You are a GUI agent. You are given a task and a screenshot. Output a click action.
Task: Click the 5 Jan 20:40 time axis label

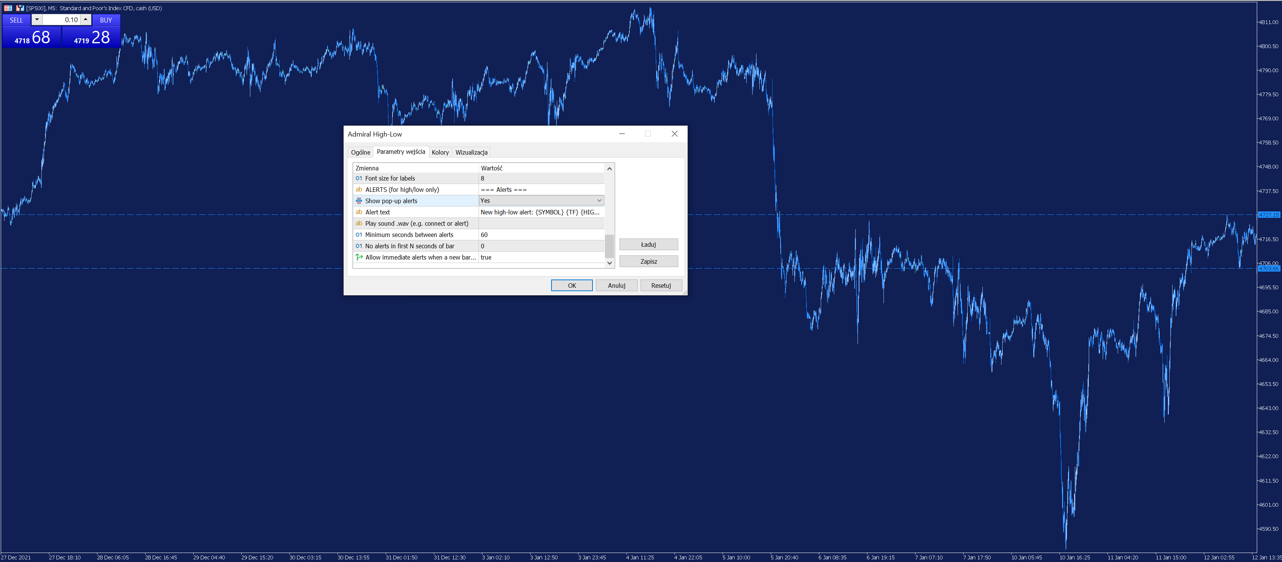pos(784,557)
